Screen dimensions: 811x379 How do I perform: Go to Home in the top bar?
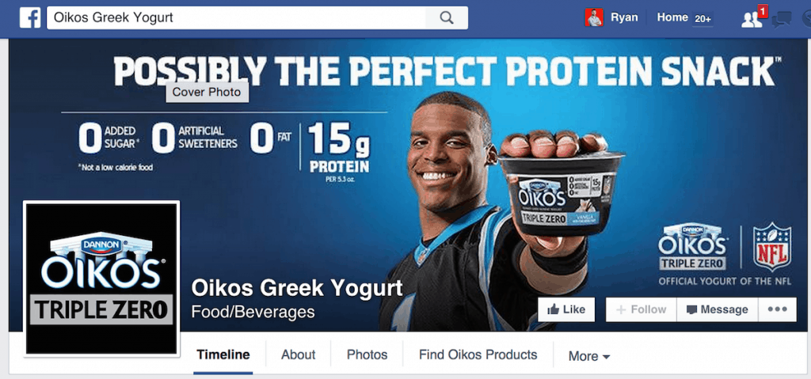(x=672, y=17)
